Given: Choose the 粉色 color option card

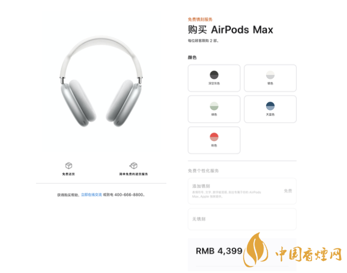Looking at the screenshot, I should point(214,140).
